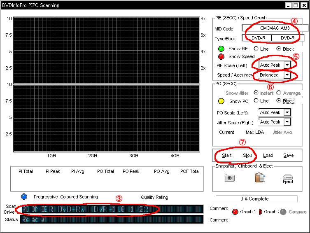Click the 0 % Complete progress bar
310x233 pixels.
[x=255, y=199]
